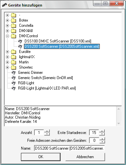Select the Generic Dimmer entry
Viewport: 126px width, 165px height.
click(30, 73)
